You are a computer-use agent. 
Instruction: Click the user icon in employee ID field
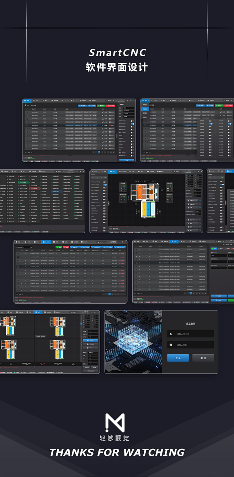coord(171,334)
